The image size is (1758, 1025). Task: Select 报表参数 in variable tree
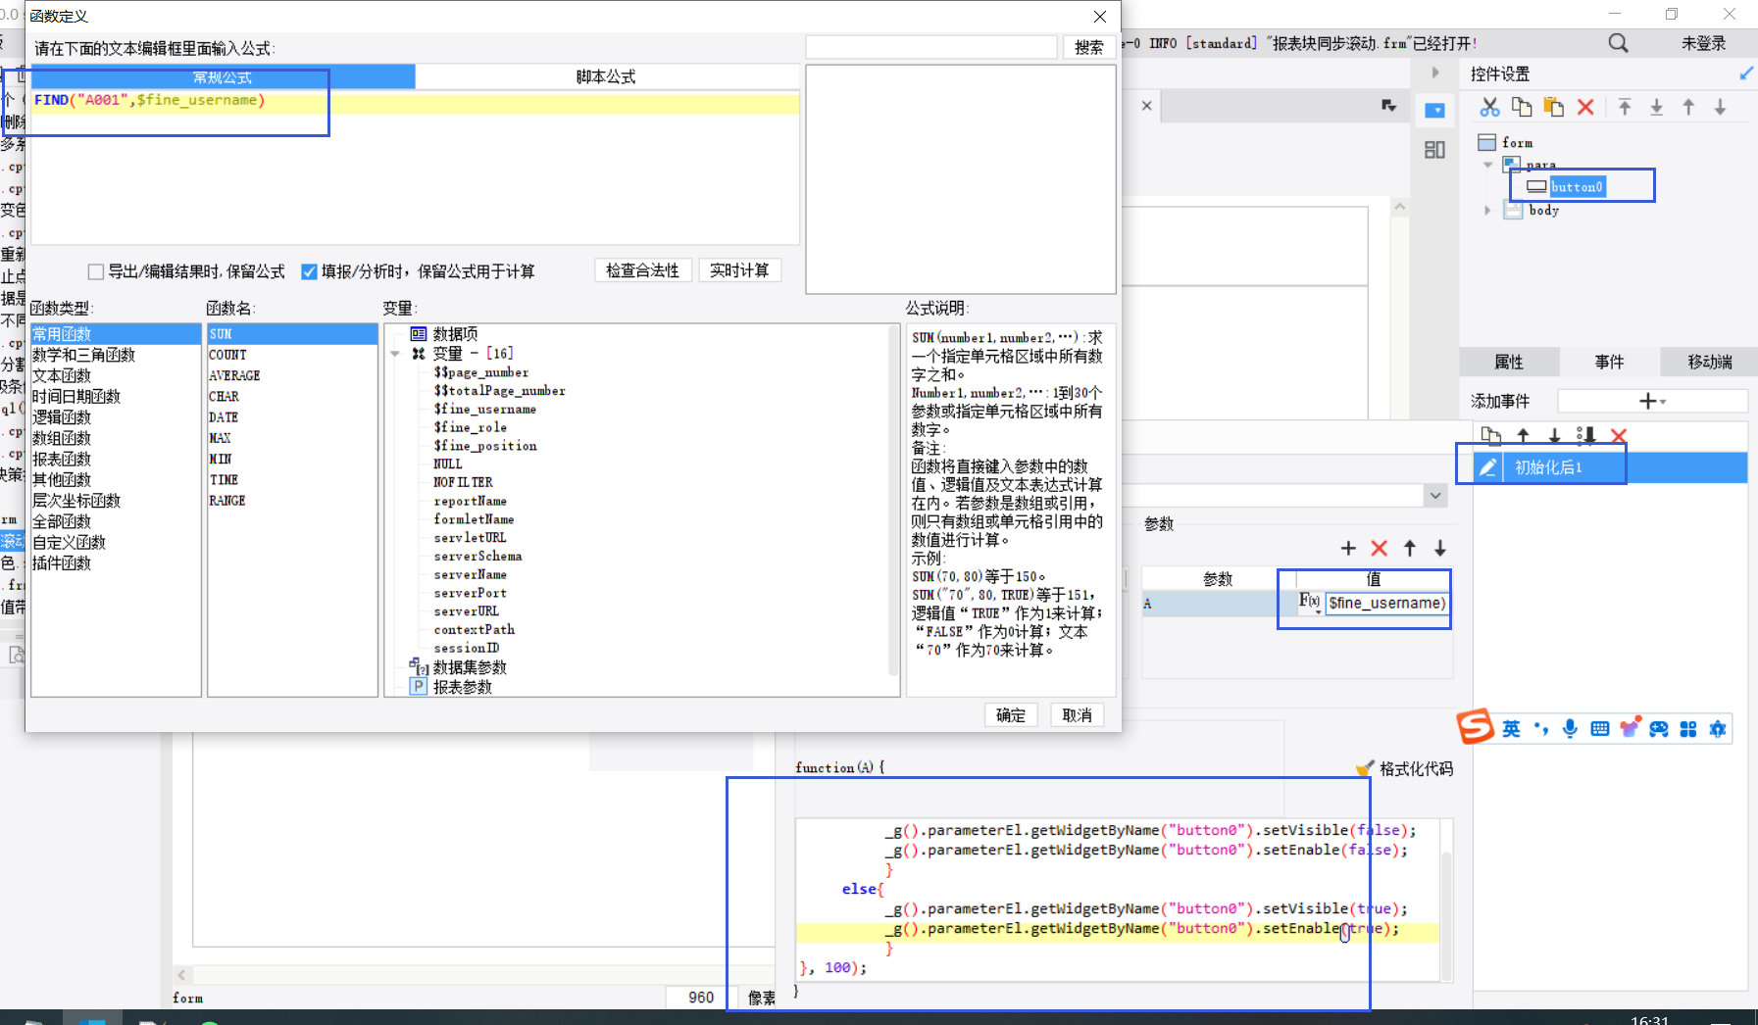point(463,688)
